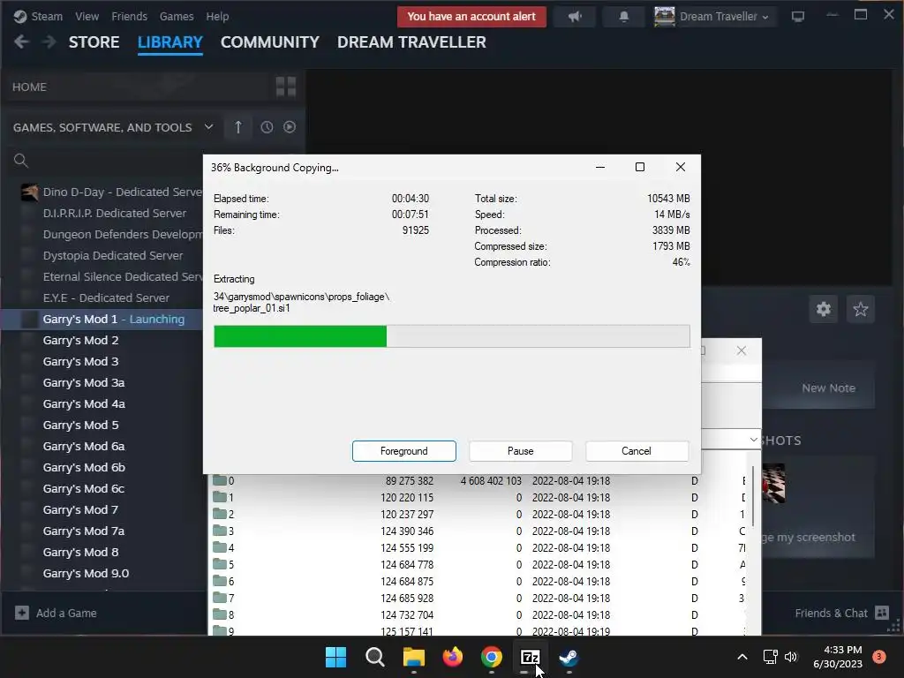Click the Steam taskbar icon
Screen dimensions: 904x678
(569, 657)
